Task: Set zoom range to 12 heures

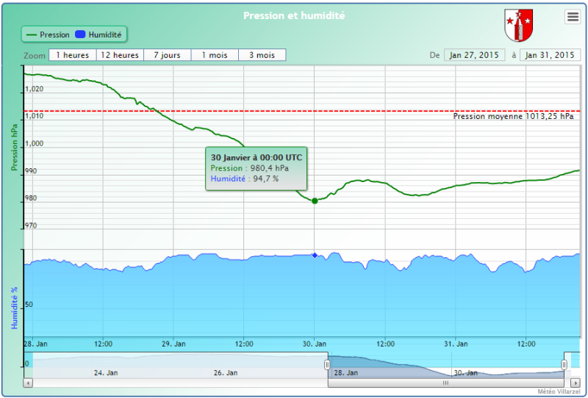Action: tap(120, 55)
